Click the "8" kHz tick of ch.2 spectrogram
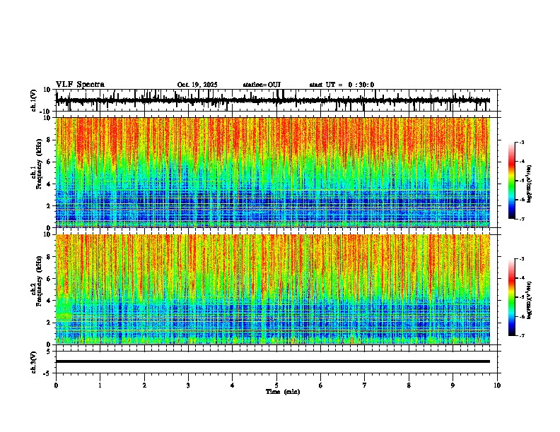The width and height of the screenshot is (560, 432). pos(49,257)
